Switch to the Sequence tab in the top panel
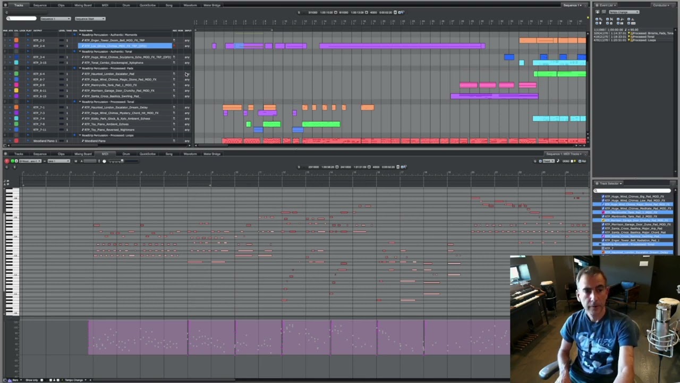 point(40,5)
